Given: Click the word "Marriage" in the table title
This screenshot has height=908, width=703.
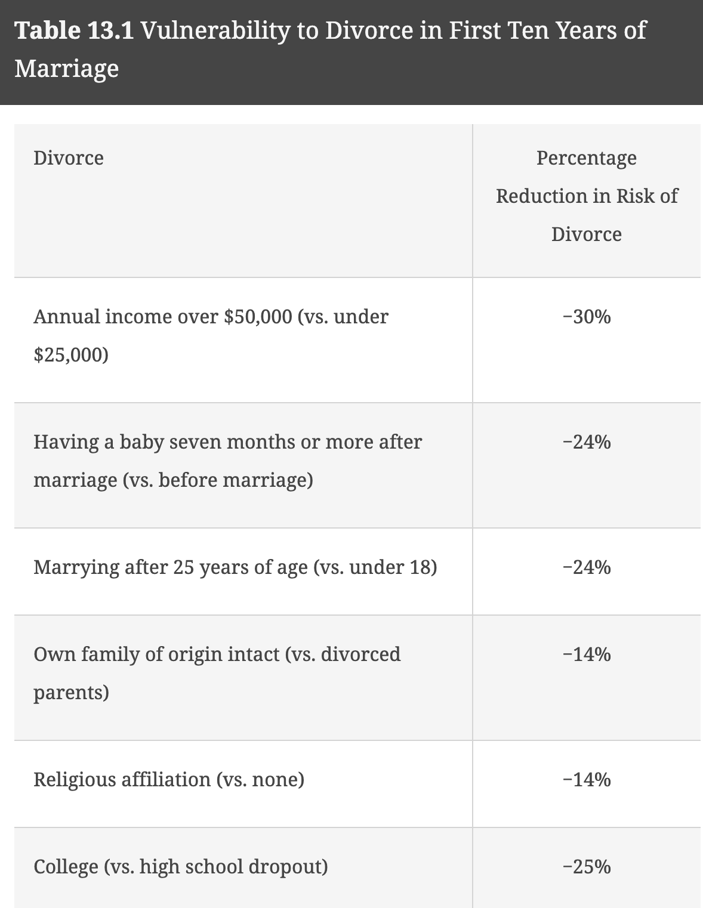Looking at the screenshot, I should click(x=67, y=68).
